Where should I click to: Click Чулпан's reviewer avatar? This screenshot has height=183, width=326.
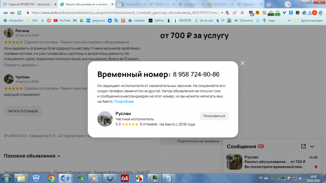point(9,79)
